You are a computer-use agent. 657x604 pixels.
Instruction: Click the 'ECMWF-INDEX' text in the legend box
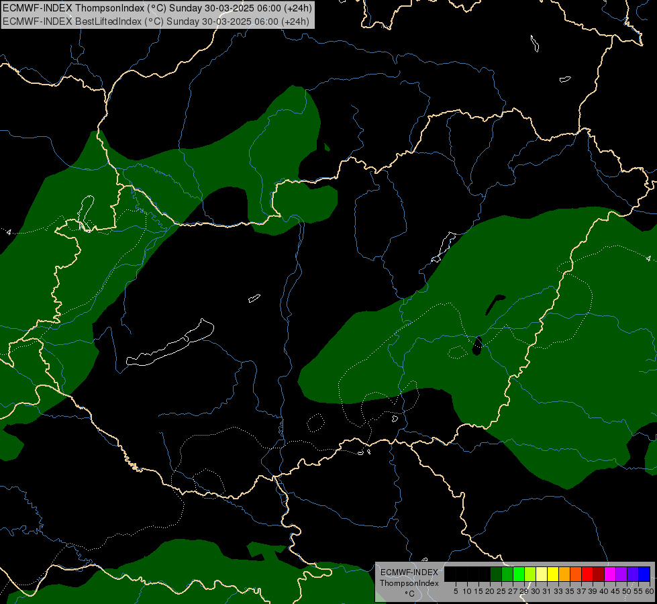[409, 572]
